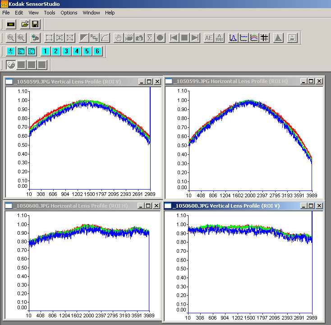Click the yin-yang icon in bottom toolbar
331x325 pixels.
[x=11, y=65]
